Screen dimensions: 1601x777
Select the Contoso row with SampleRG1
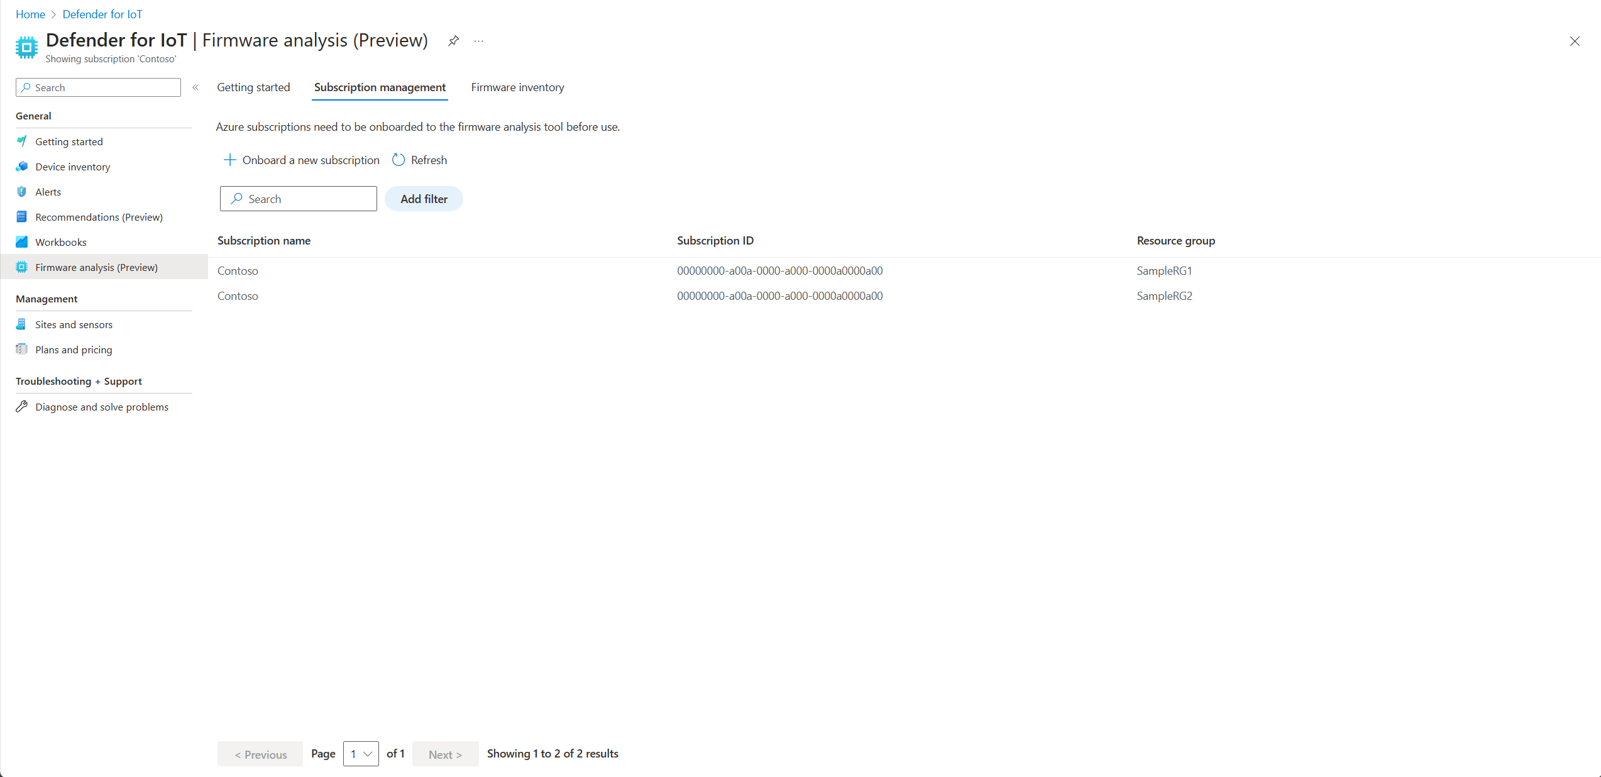(905, 271)
